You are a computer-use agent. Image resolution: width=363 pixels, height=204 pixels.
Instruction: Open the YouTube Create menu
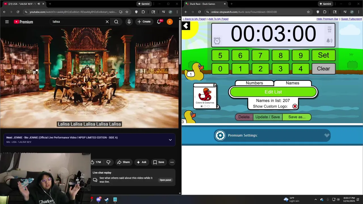(x=144, y=22)
